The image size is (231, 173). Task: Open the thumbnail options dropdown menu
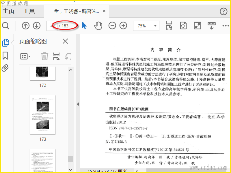25,56
